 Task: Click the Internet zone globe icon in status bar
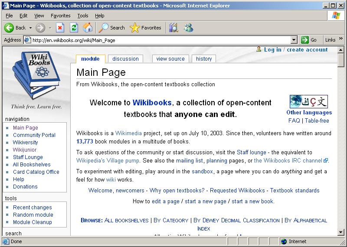(284, 241)
